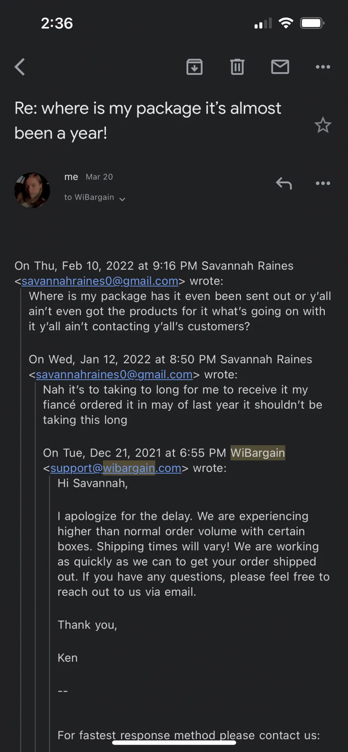Tap the home indicator bar at bottom

pyautogui.click(x=174, y=742)
